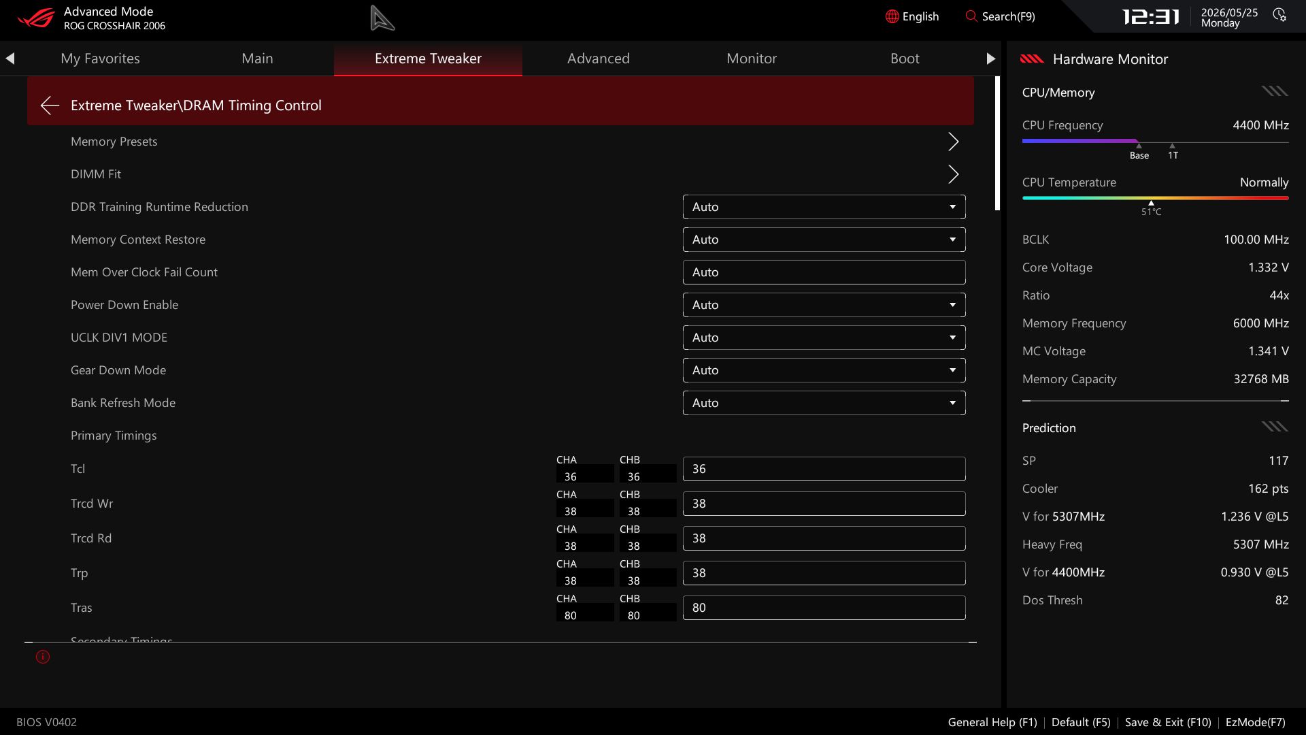Click the Trcd Rd value input field

coord(824,538)
